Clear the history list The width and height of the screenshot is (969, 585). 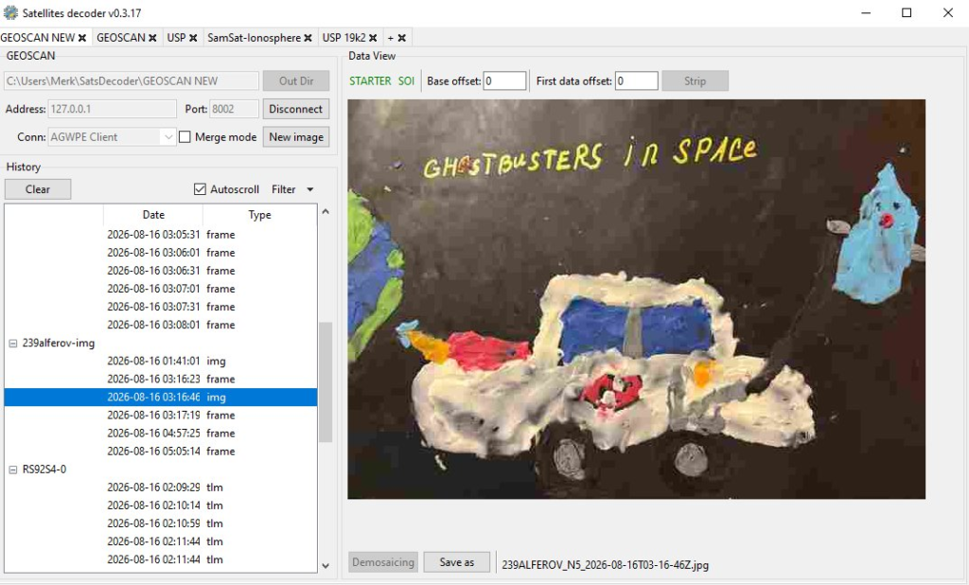pyautogui.click(x=38, y=189)
